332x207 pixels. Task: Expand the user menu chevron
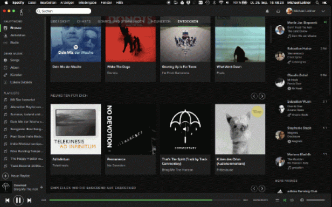[323, 11]
